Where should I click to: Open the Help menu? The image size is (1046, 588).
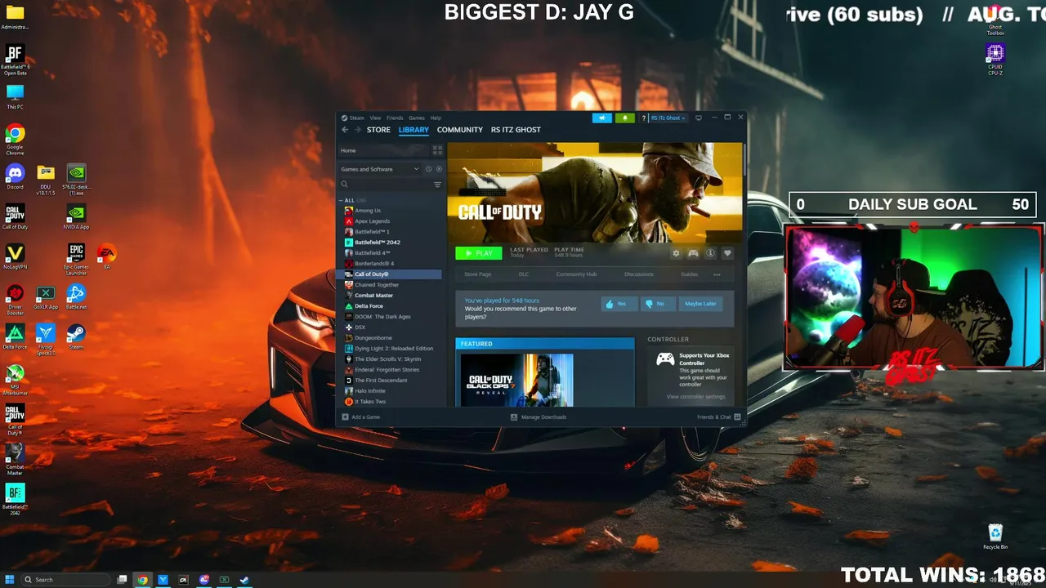(x=436, y=118)
